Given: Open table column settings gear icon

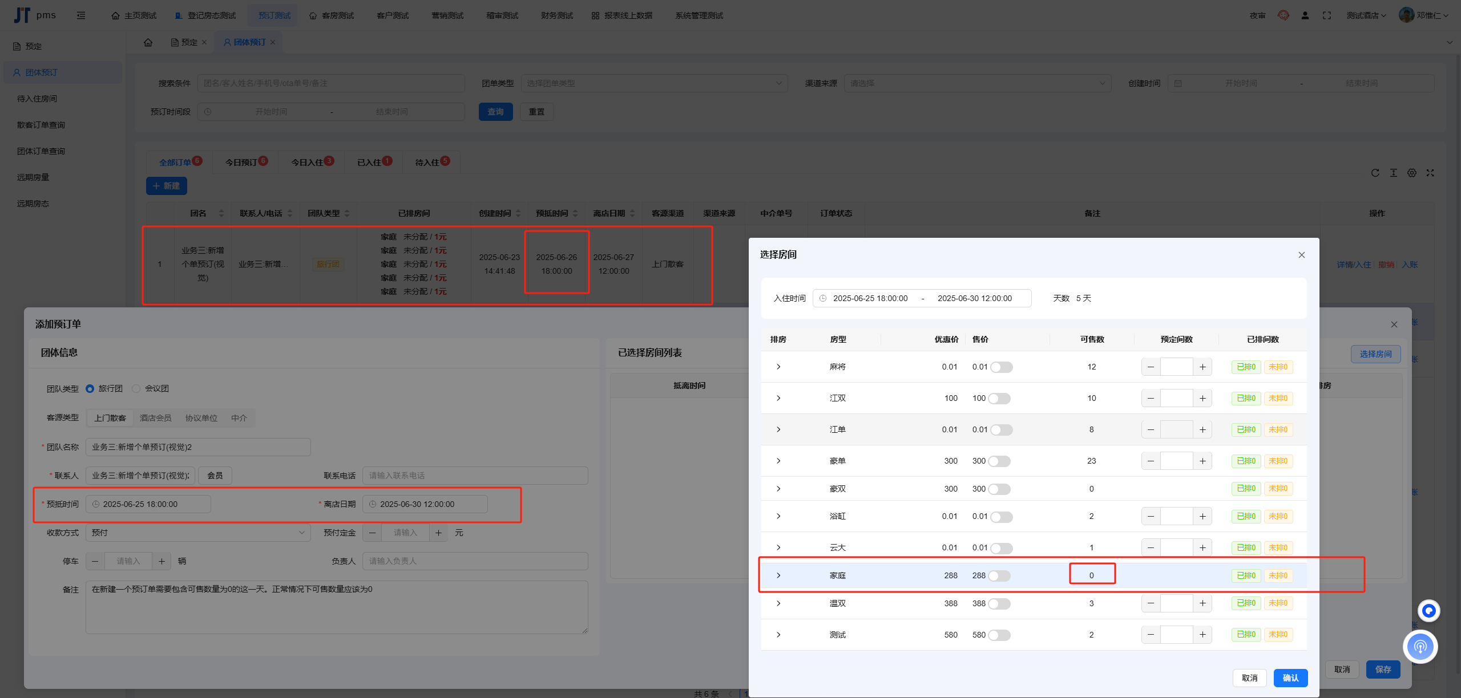Looking at the screenshot, I should [1412, 173].
